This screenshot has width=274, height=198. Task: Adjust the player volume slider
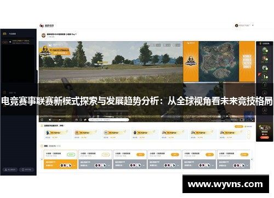[58, 120]
